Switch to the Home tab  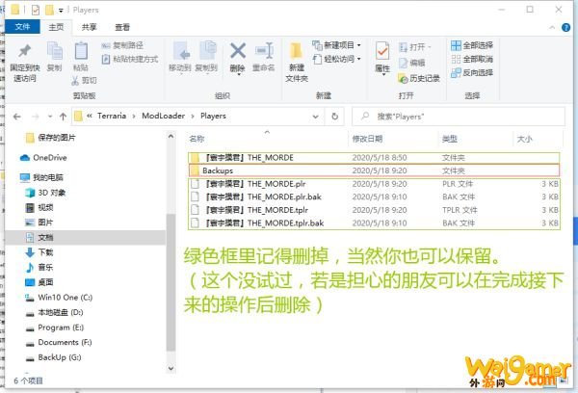click(56, 27)
